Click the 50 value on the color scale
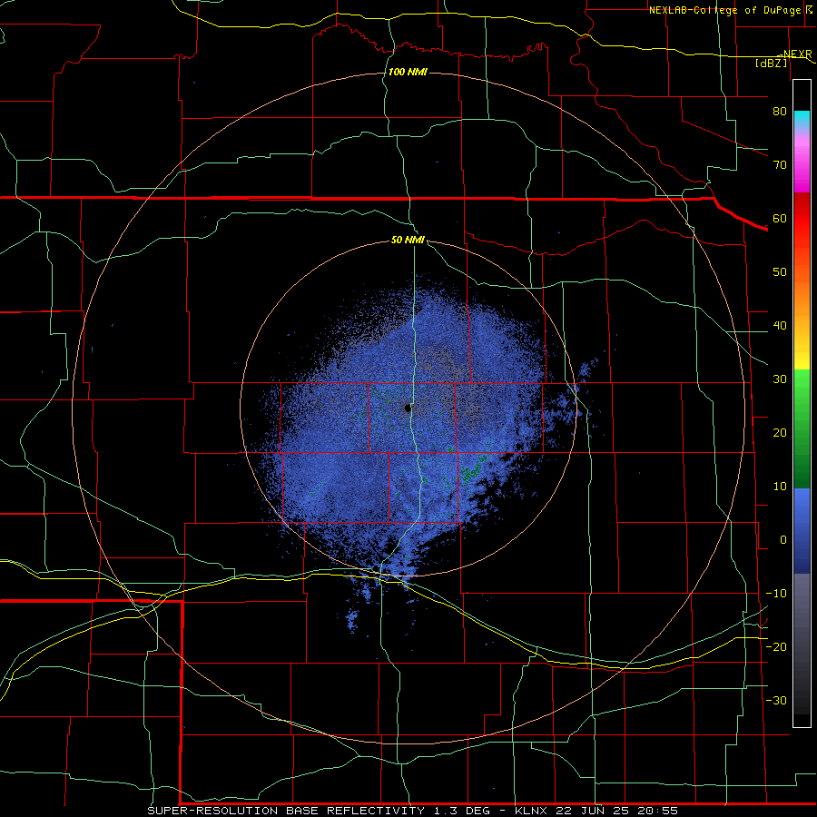This screenshot has width=817, height=817. (x=780, y=272)
